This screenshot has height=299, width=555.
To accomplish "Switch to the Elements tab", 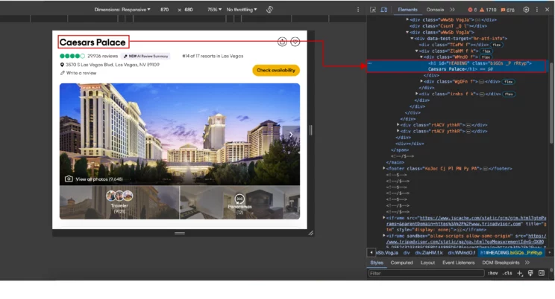I will pos(407,10).
